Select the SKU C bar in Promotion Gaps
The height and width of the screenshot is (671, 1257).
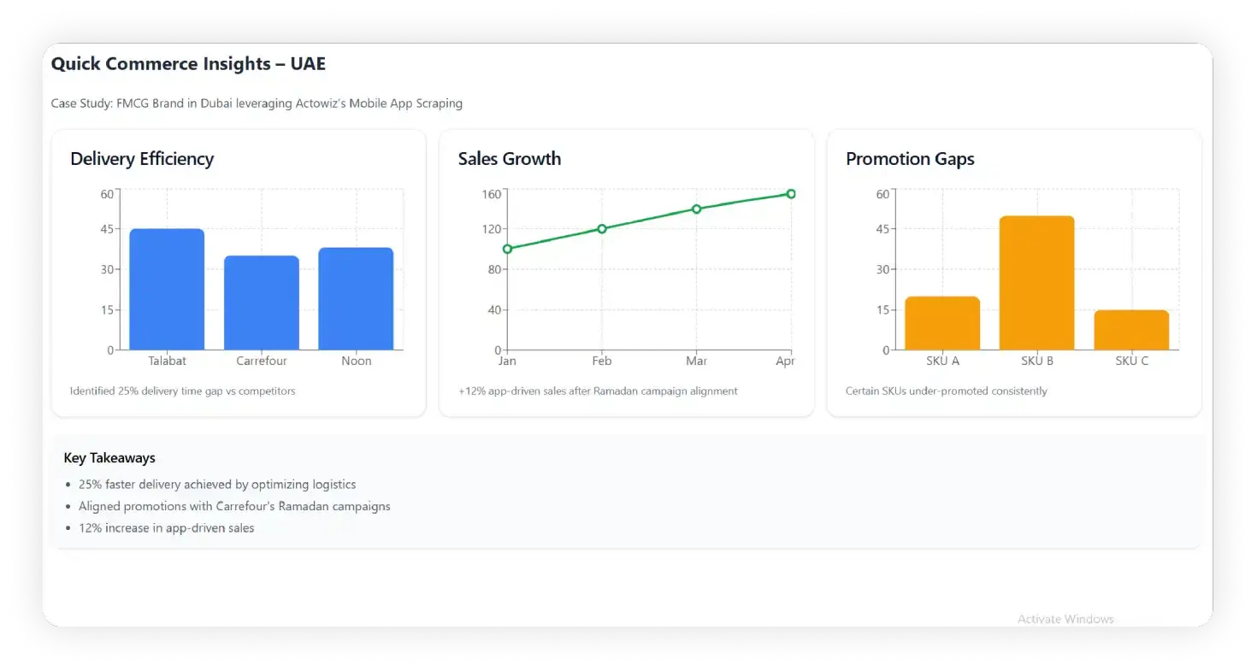pos(1131,330)
